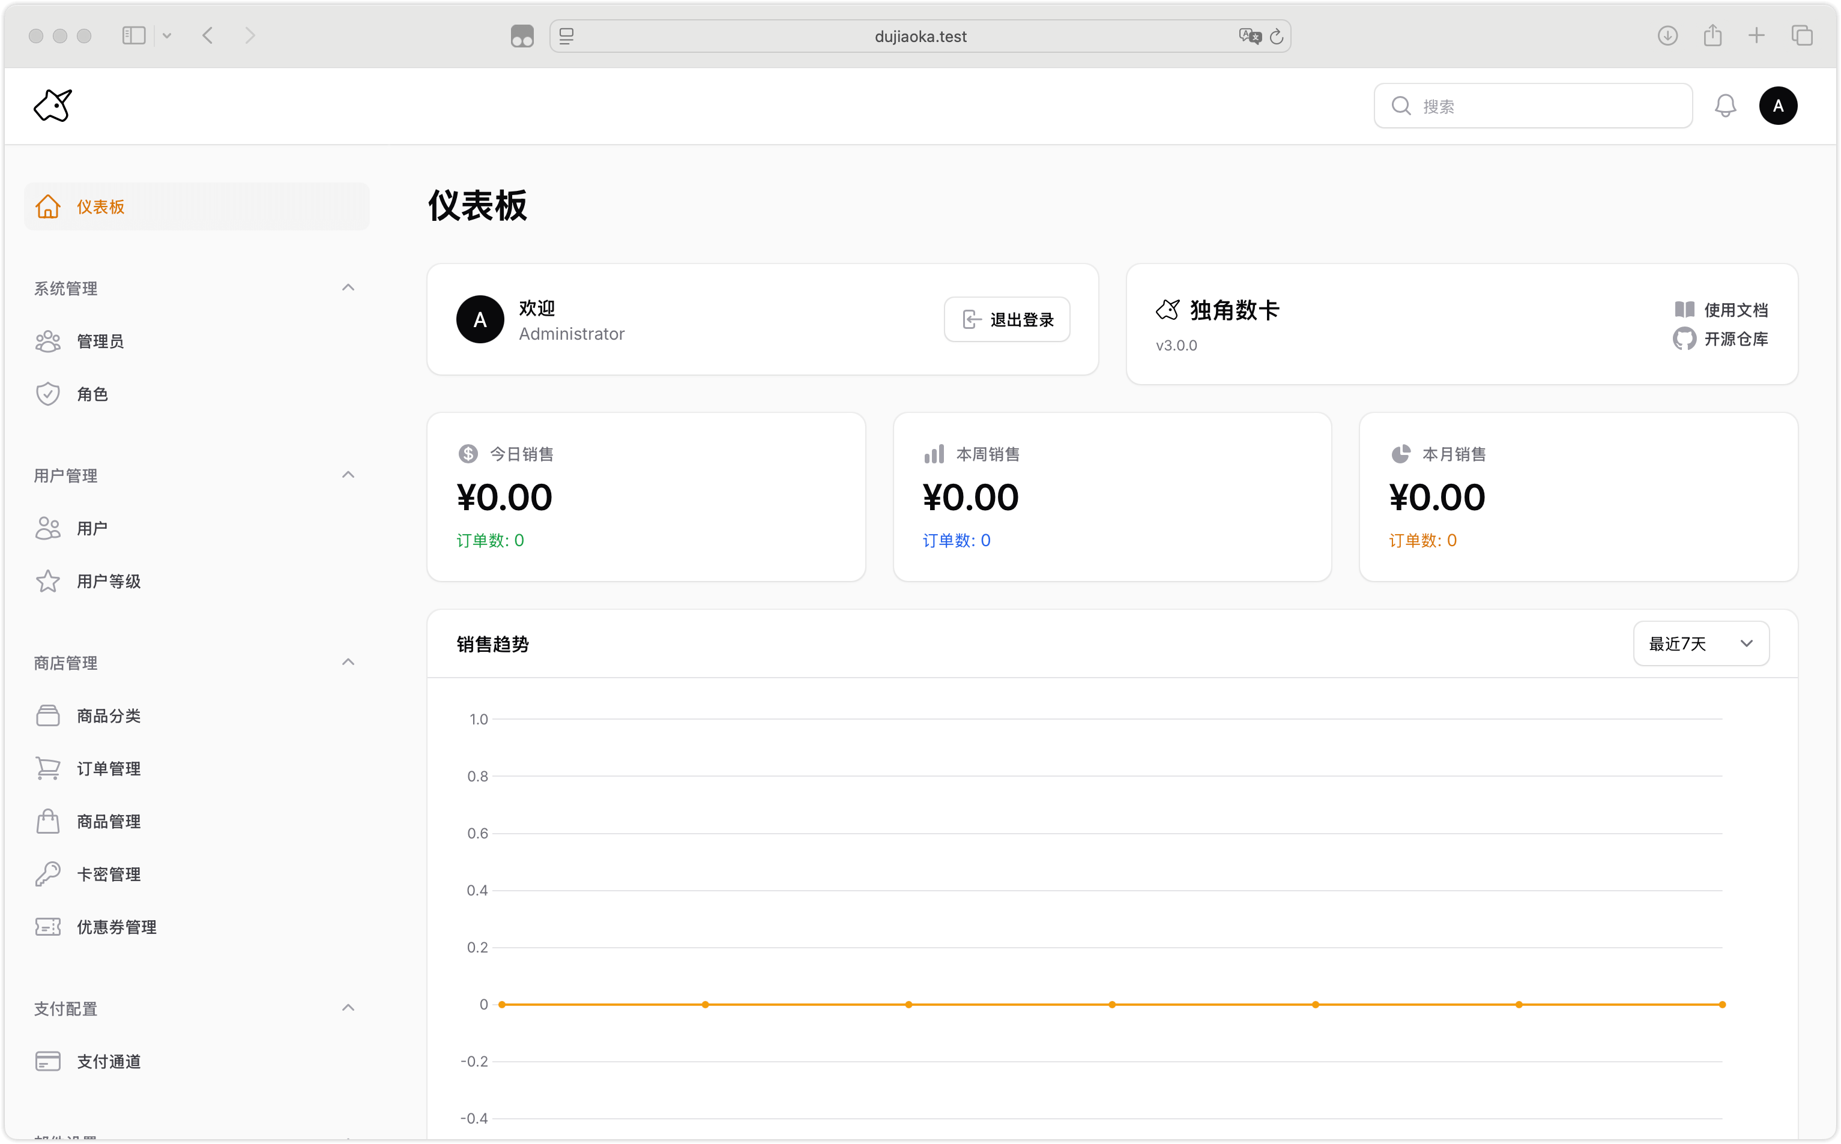Click the unicorn logo in header
This screenshot has width=1841, height=1144.
52,105
